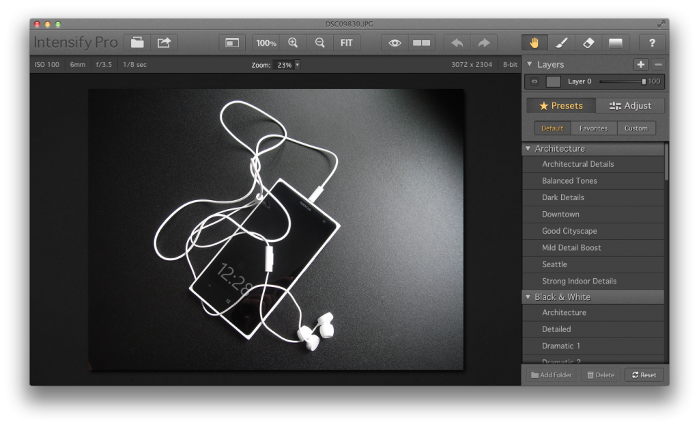The image size is (699, 427).
Task: Toggle the quick preview eye button
Action: pos(395,42)
